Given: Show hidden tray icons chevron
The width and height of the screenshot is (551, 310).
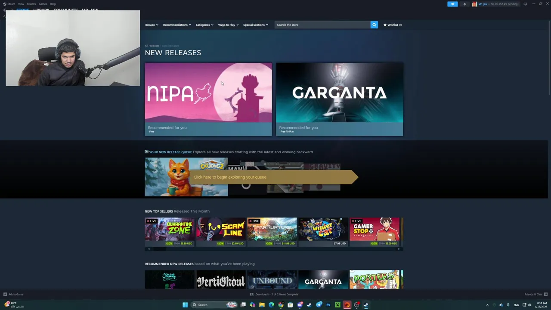Looking at the screenshot, I should [x=487, y=305].
